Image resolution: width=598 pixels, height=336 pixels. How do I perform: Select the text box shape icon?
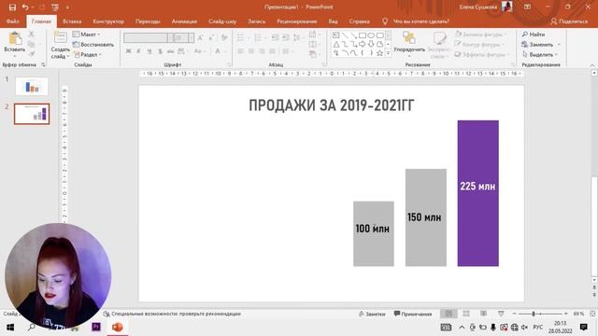tap(336, 35)
